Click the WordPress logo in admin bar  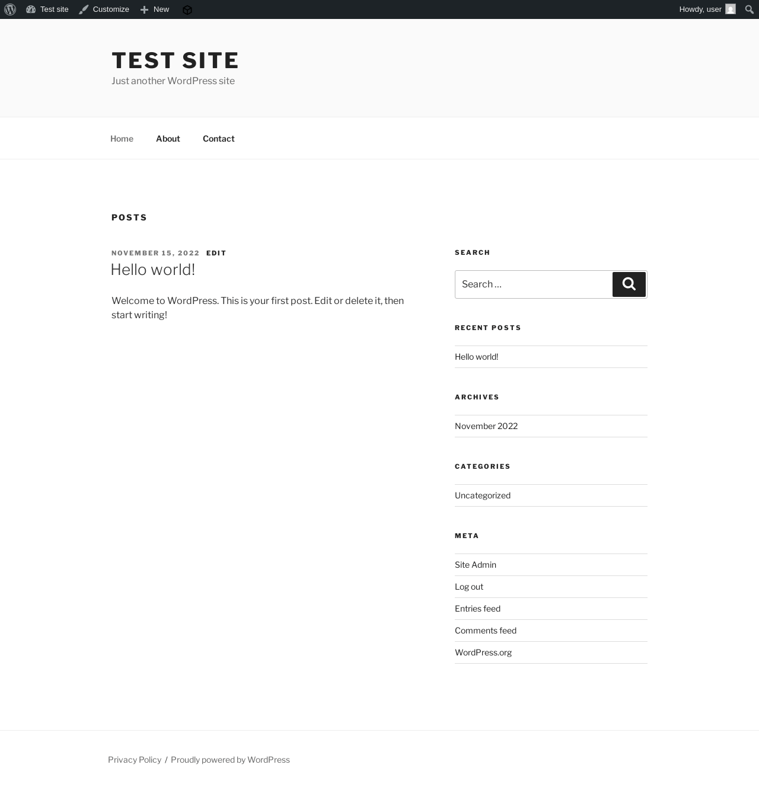[x=10, y=9]
